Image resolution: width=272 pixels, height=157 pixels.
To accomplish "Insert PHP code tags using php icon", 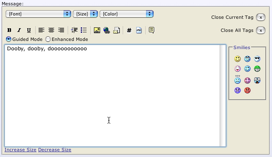I will tap(139, 30).
